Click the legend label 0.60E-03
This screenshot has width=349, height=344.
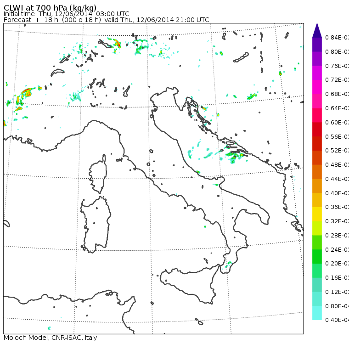click(337, 123)
